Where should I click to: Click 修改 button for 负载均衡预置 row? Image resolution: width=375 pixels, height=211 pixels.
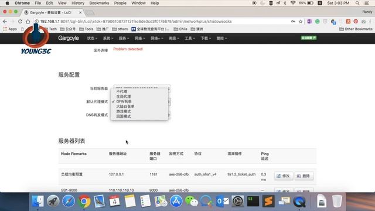click(x=284, y=176)
